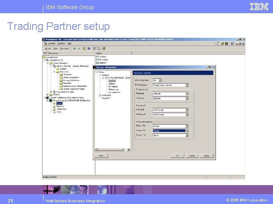The width and height of the screenshot is (273, 204).
Task: Collapse the Queue Managers tree node
Action: pos(47,63)
